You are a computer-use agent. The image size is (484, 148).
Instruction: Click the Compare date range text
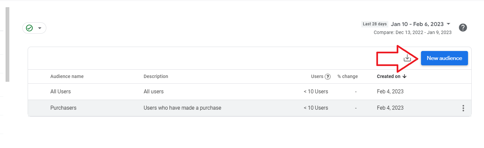[413, 32]
